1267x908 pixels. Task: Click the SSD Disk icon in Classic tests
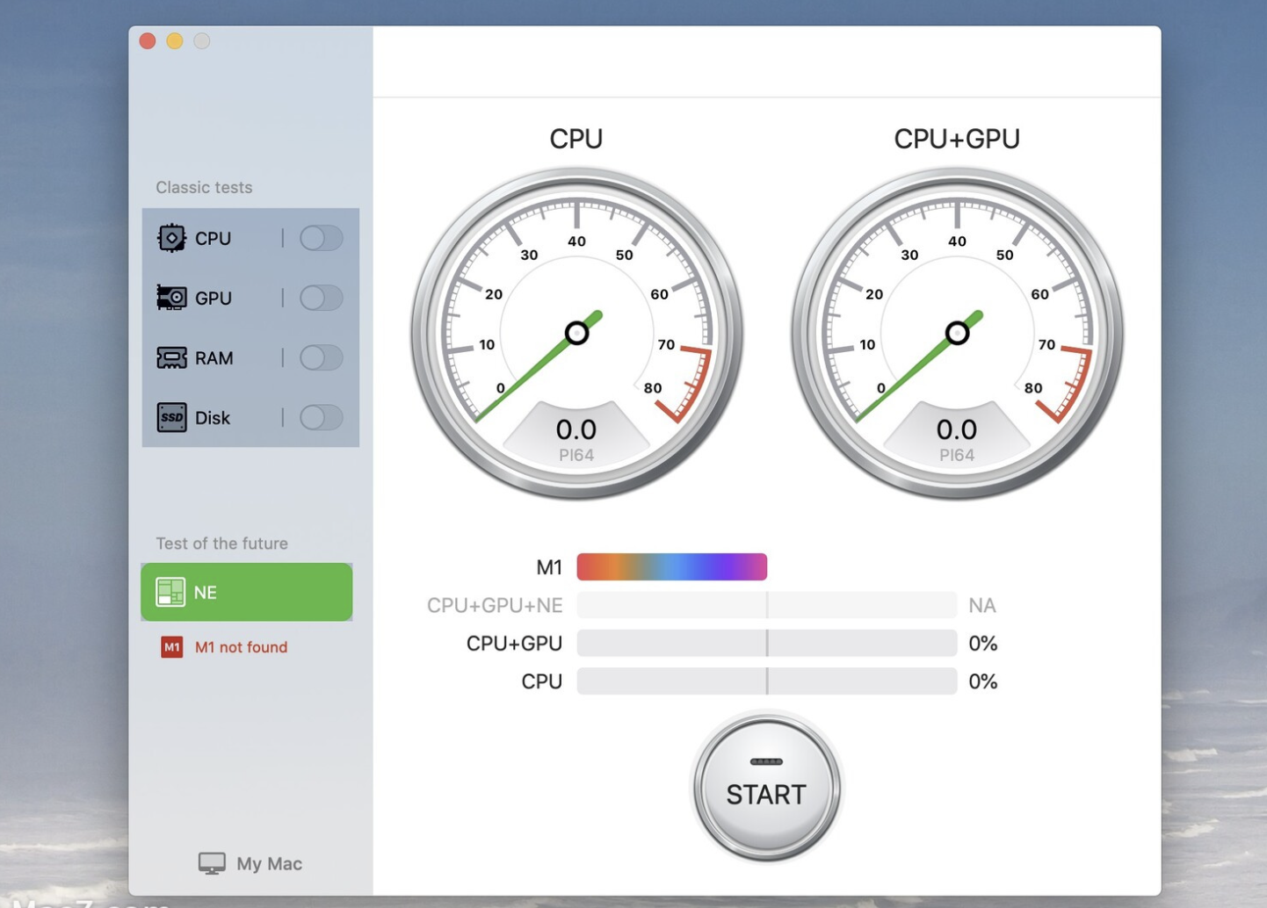[171, 417]
